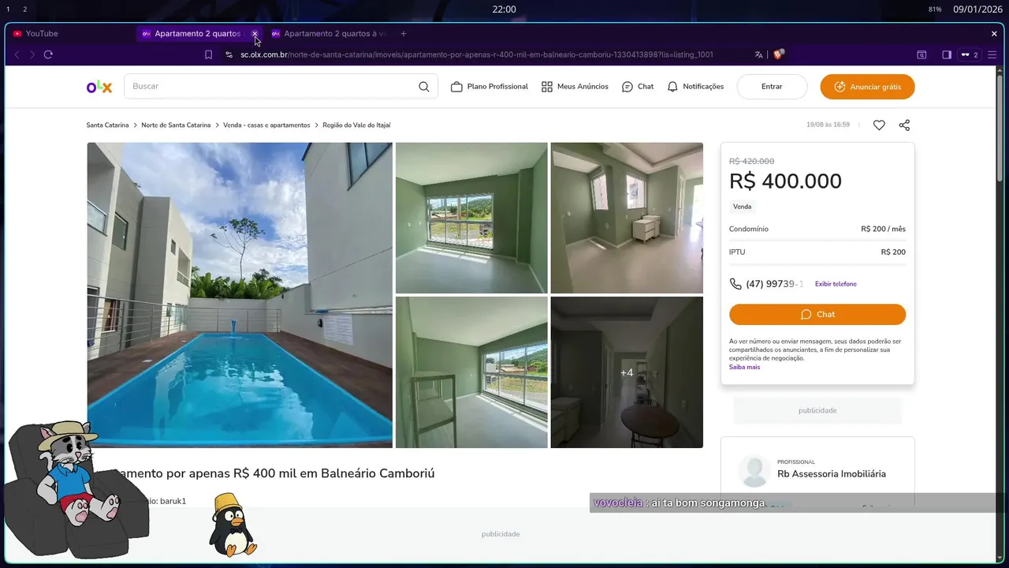Image resolution: width=1009 pixels, height=568 pixels.
Task: Go to Santa Catarina breadcrumb
Action: 107,125
